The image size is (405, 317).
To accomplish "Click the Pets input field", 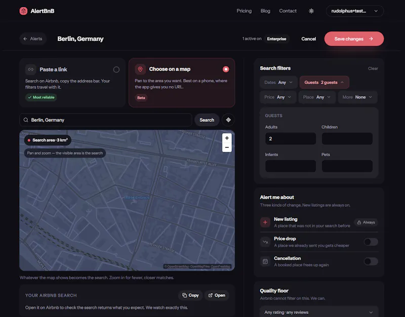I will coord(347,166).
